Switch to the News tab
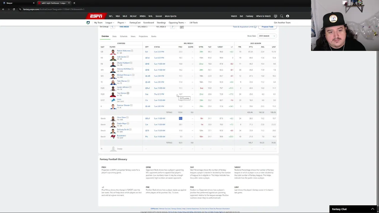The height and width of the screenshot is (213, 379). click(133, 36)
